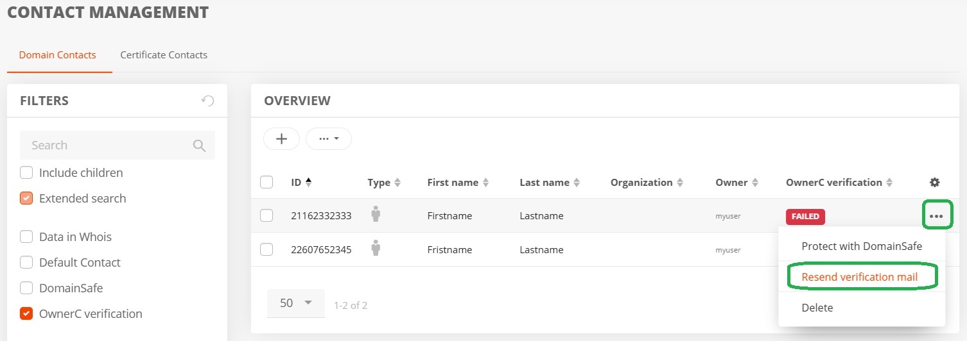Select contact row 22607652345 checkbox

pyautogui.click(x=266, y=249)
